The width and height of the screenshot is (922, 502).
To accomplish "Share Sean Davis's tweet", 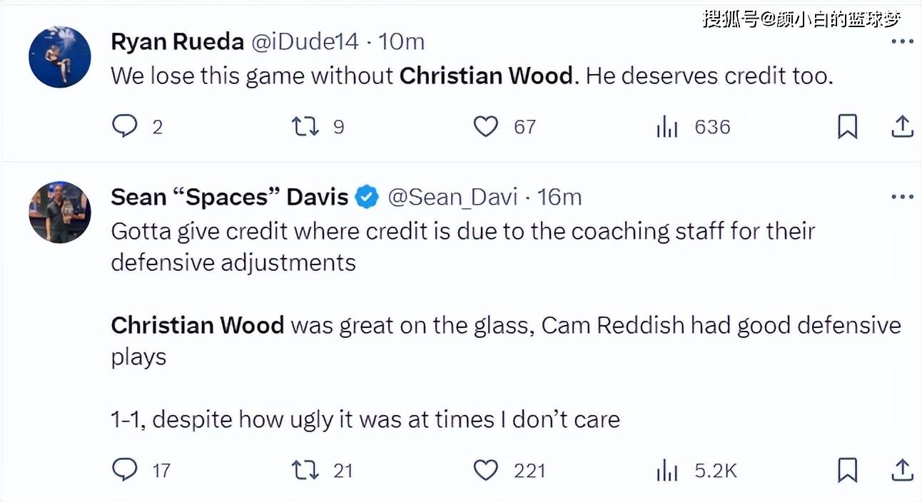I will coord(902,470).
